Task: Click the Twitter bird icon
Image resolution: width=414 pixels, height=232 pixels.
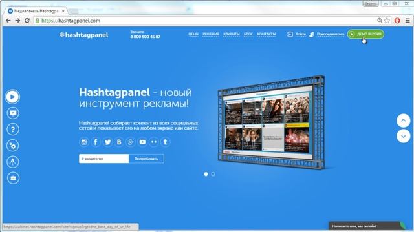Action: tap(107, 142)
